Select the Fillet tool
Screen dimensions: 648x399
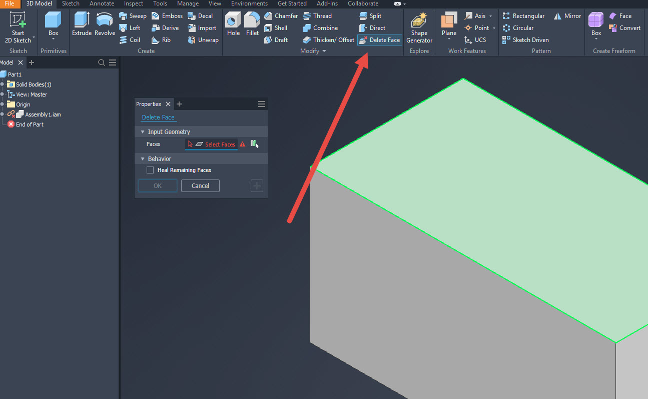(252, 24)
